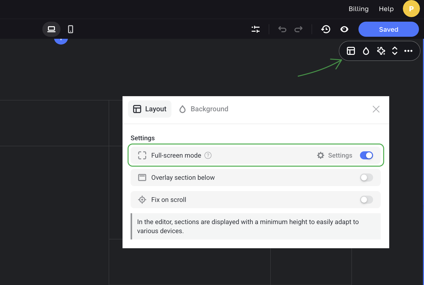Undo the last change
The image size is (424, 285).
click(282, 29)
